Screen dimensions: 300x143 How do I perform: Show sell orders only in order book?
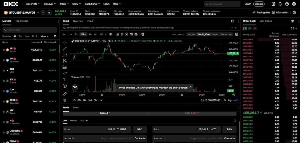pyautogui.click(x=255, y=28)
